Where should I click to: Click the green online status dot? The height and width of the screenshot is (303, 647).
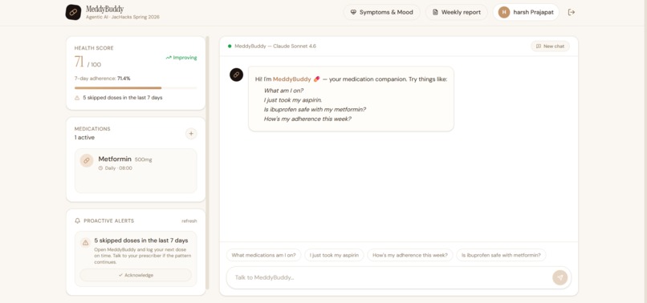(230, 46)
